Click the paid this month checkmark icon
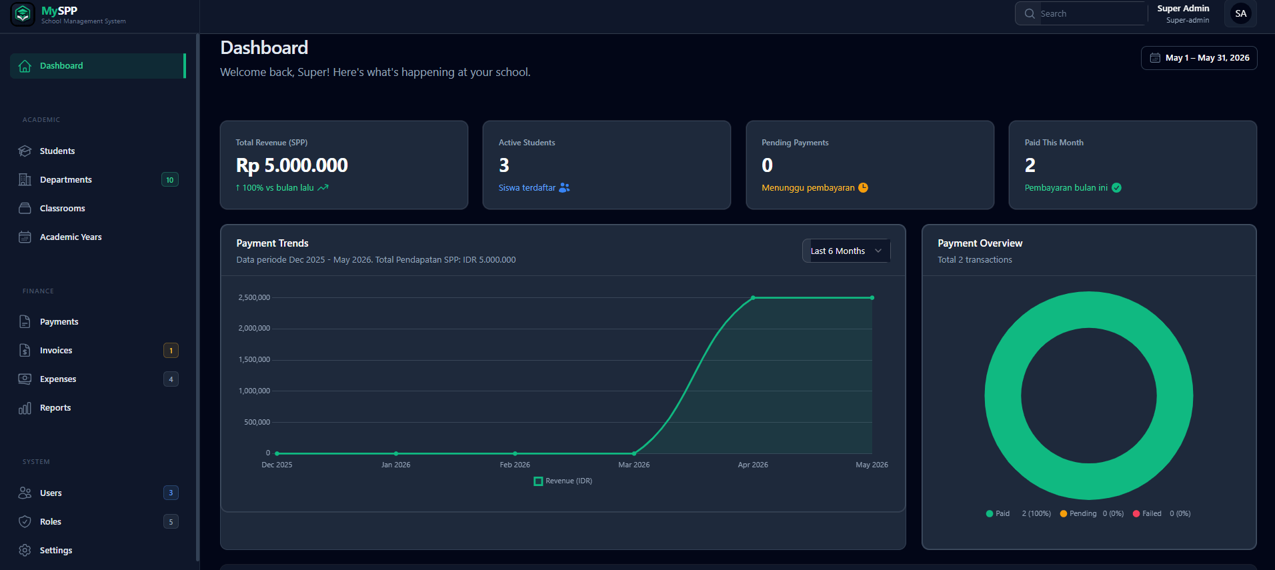 (x=1116, y=188)
